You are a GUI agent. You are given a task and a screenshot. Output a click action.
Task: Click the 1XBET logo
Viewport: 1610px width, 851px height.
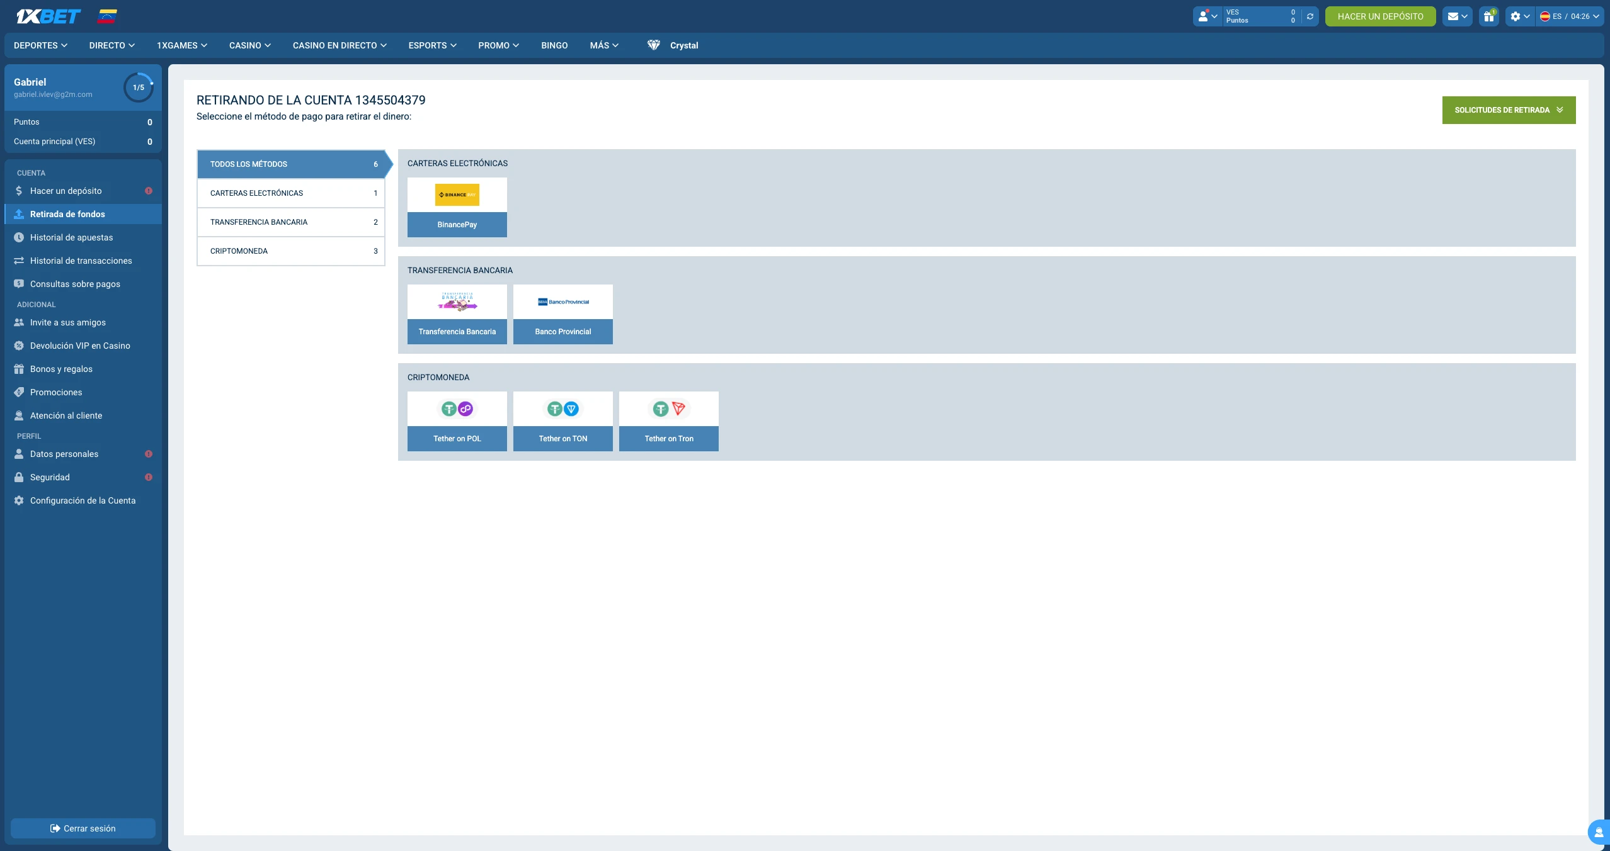(x=49, y=16)
